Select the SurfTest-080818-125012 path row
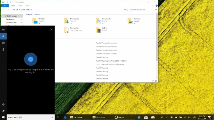The image size is (214, 120). click(111, 61)
